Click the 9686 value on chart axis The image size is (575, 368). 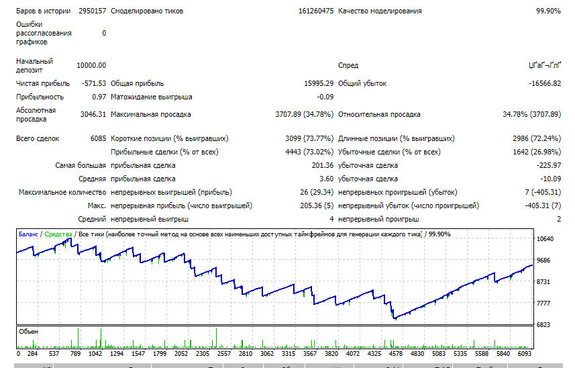coord(543,260)
